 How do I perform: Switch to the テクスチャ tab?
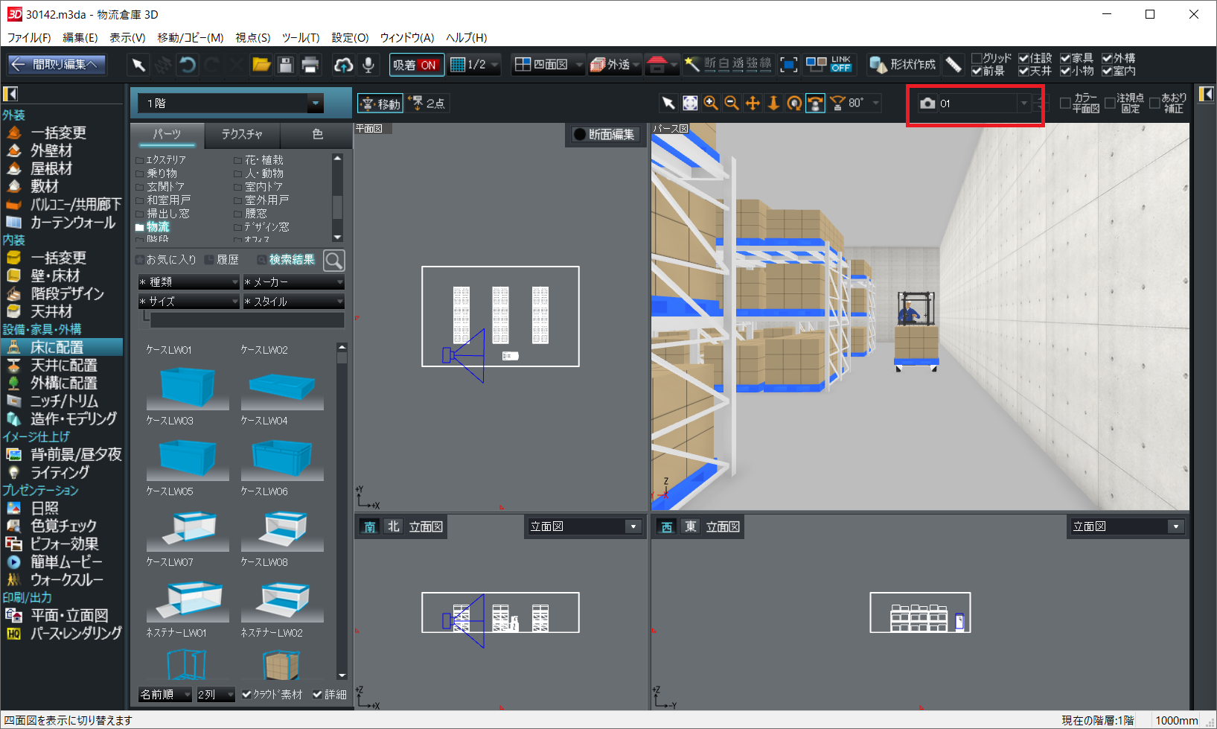242,134
